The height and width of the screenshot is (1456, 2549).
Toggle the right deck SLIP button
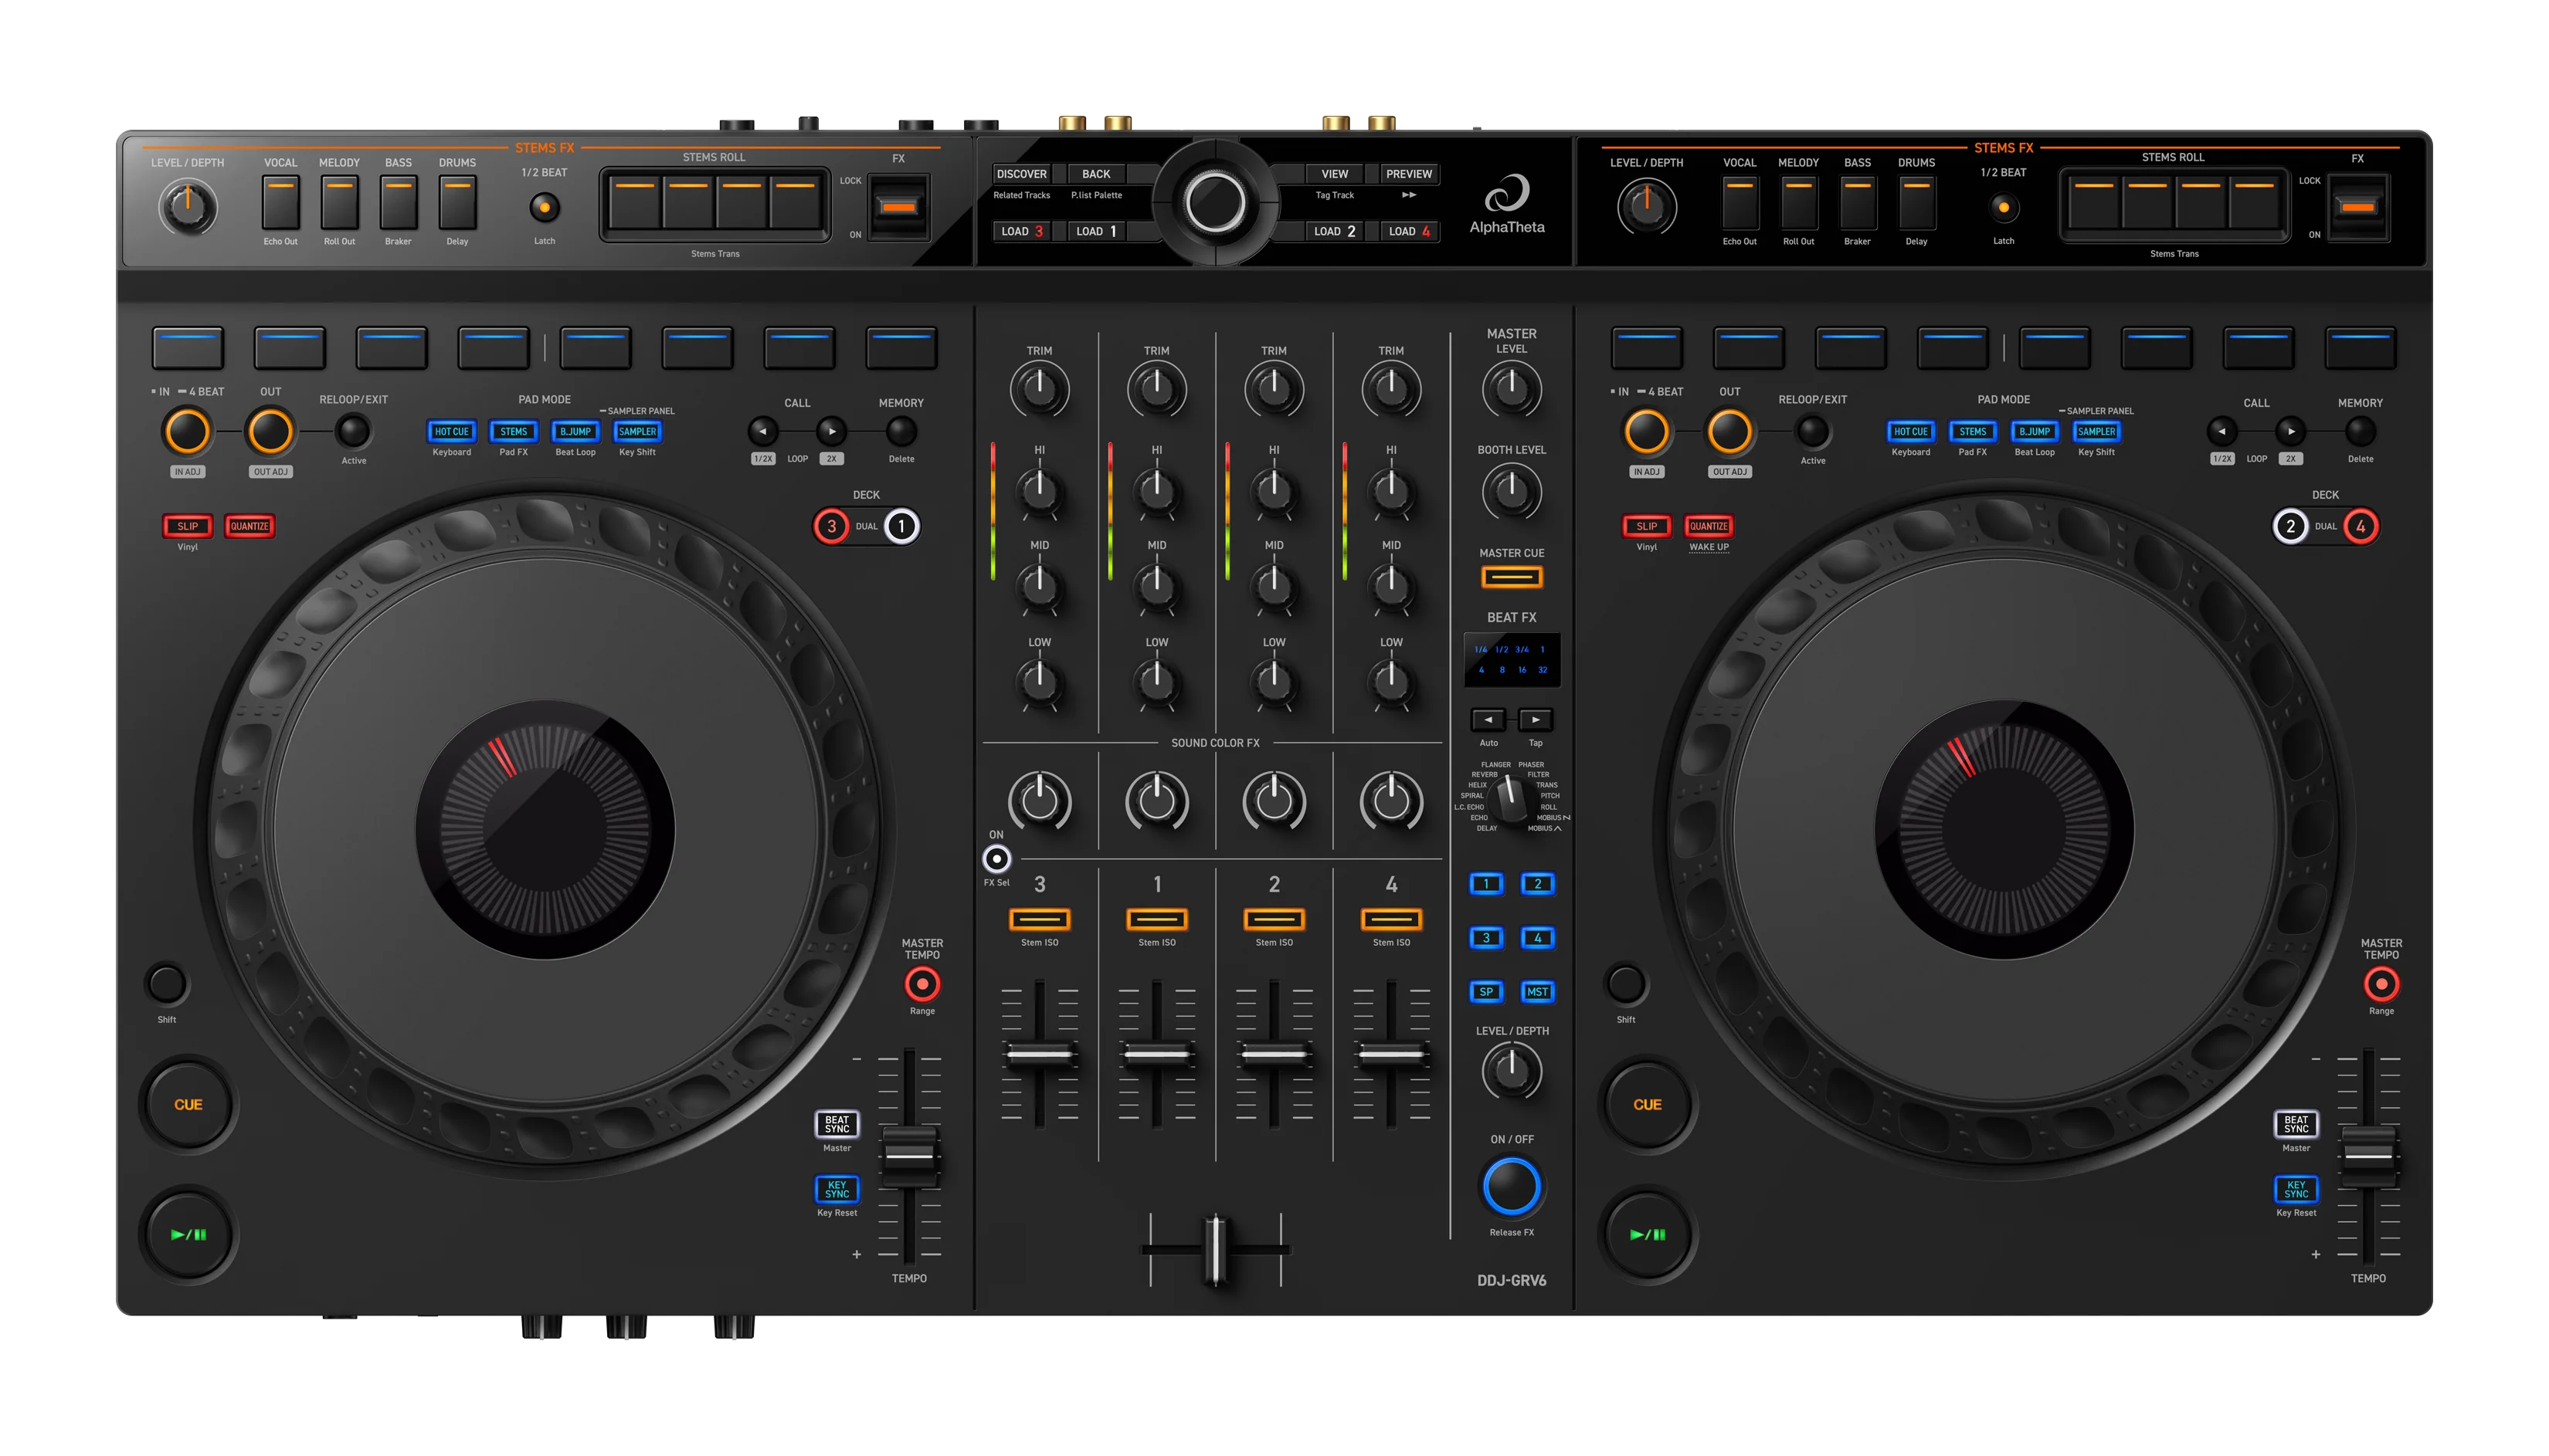tap(1647, 526)
